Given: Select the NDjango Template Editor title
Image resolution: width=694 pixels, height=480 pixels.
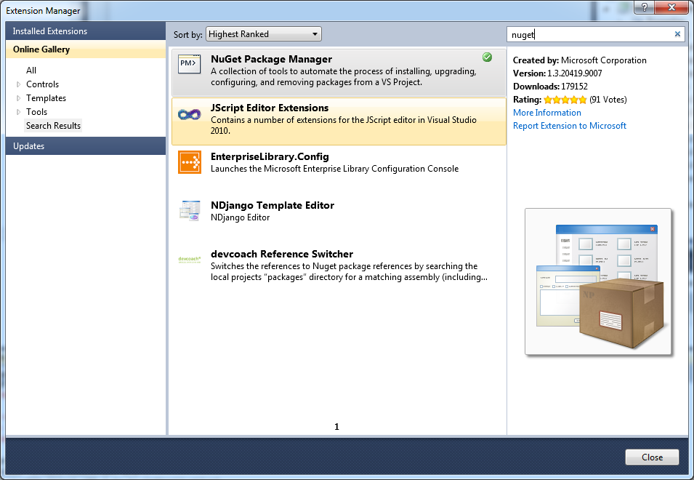Looking at the screenshot, I should [273, 205].
